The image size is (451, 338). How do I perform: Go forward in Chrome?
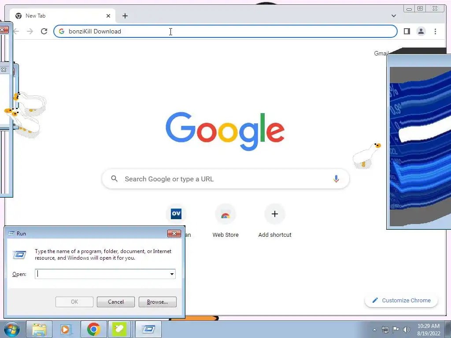coord(30,31)
